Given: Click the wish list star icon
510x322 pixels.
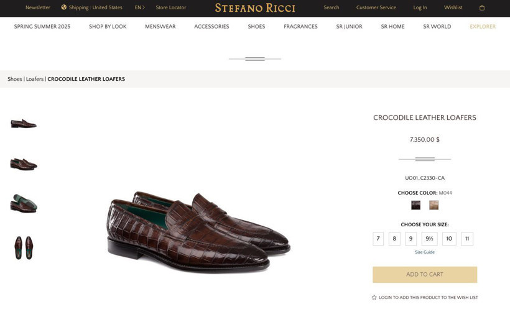Looking at the screenshot, I should [374, 298].
